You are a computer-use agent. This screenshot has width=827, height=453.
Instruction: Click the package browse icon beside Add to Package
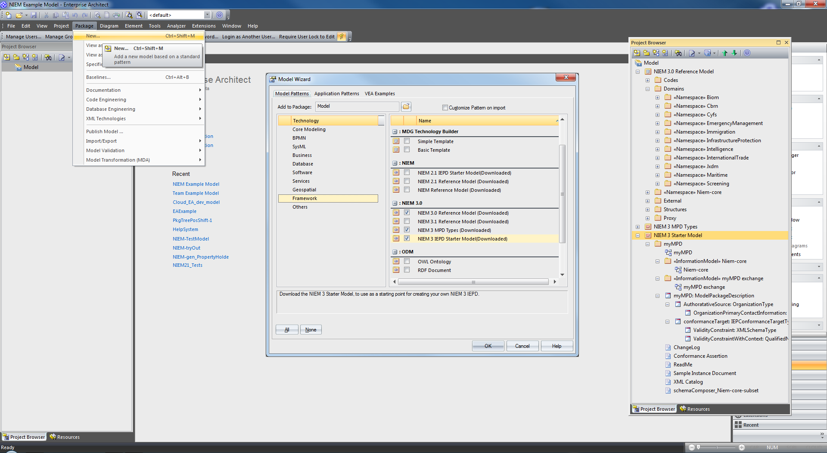click(406, 106)
